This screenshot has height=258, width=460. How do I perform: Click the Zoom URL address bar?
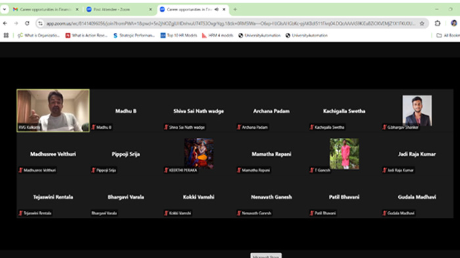pos(231,24)
